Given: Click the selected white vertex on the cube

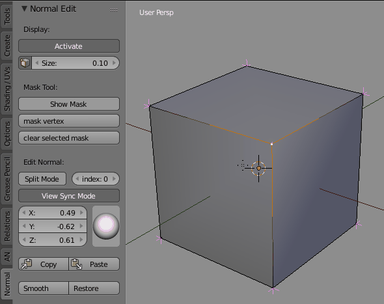Looking at the screenshot, I should point(271,145).
